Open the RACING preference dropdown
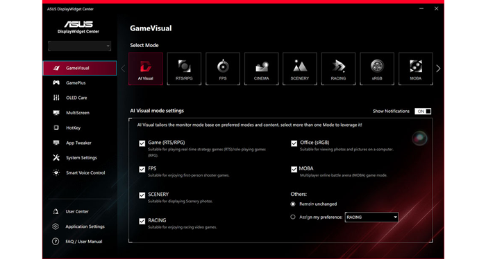The image size is (486, 259). (371, 217)
